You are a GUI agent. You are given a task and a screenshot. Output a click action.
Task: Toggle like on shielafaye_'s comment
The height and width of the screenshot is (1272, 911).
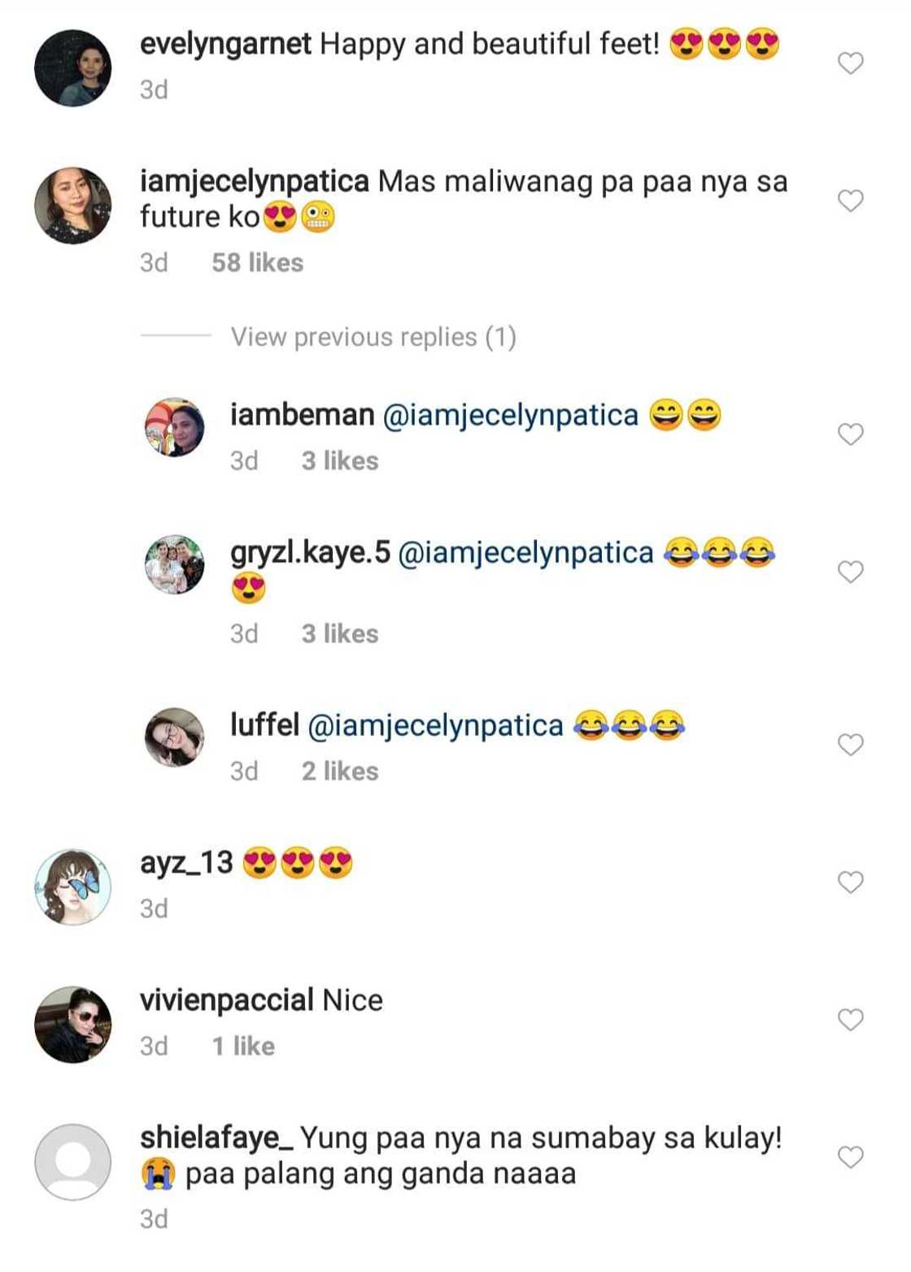point(850,1157)
